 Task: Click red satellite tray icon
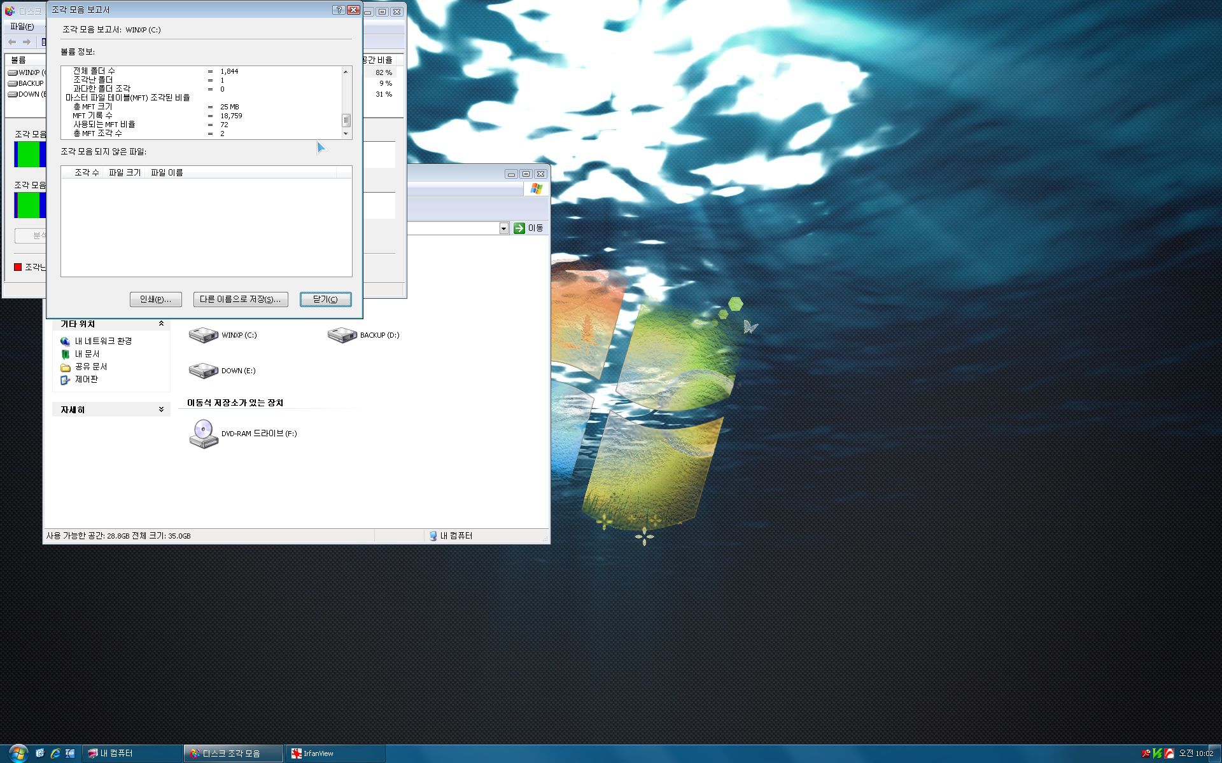click(1146, 753)
